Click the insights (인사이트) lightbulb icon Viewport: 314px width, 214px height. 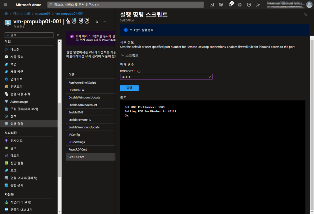point(6,141)
